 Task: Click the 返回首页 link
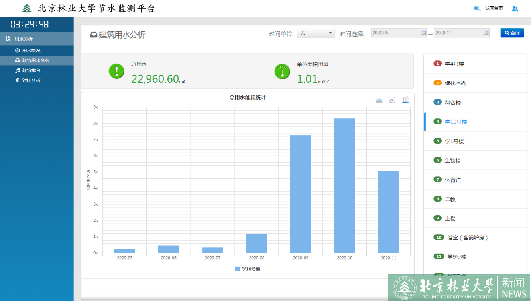tap(494, 8)
